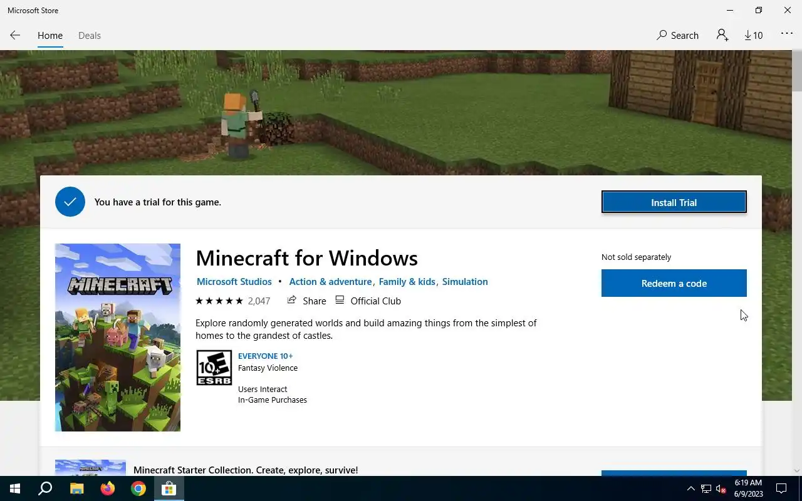The width and height of the screenshot is (802, 501).
Task: Click the Not sold separately text
Action: click(x=636, y=257)
